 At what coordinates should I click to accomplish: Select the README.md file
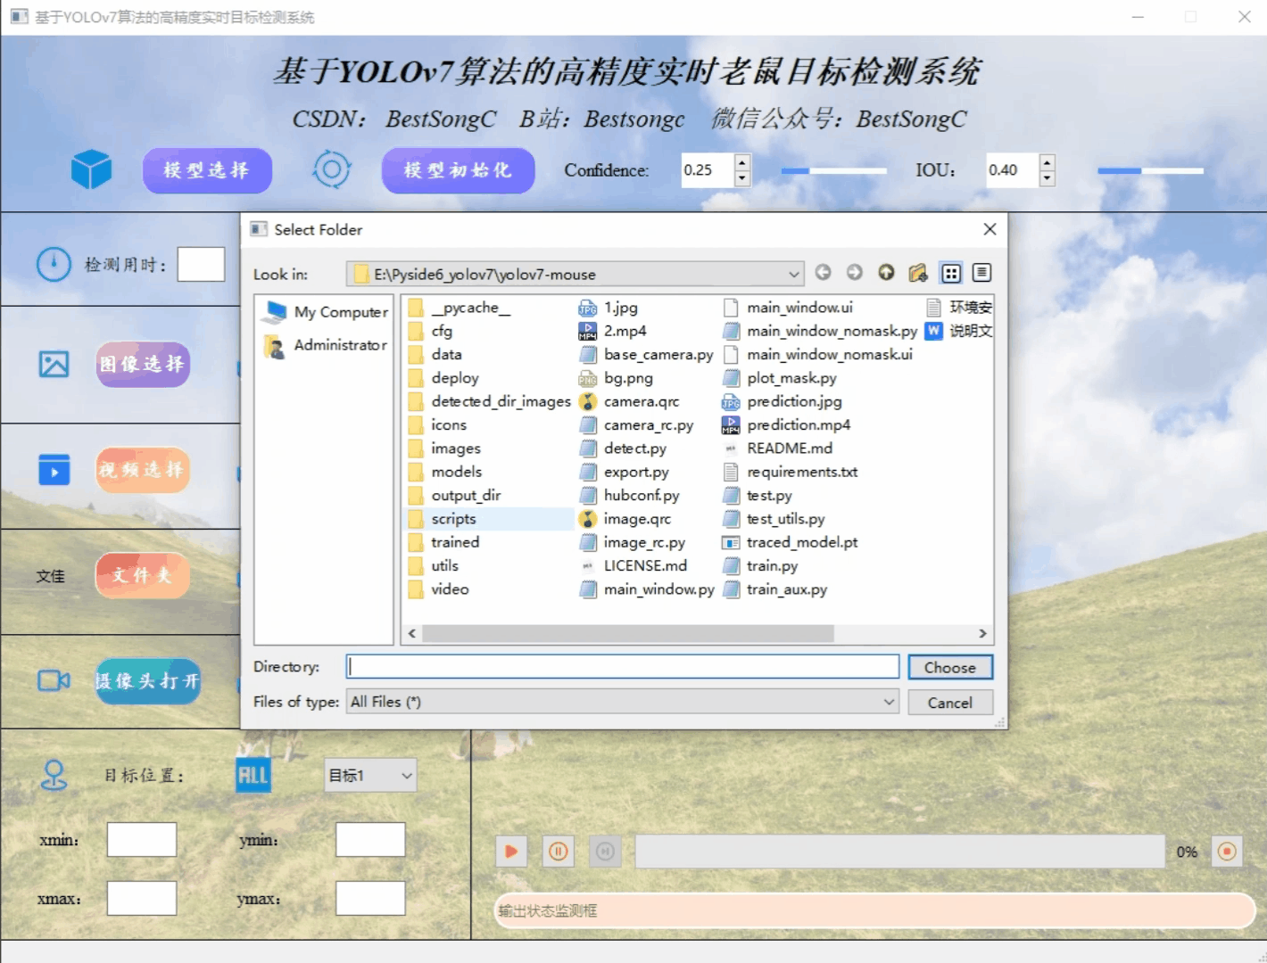(777, 449)
